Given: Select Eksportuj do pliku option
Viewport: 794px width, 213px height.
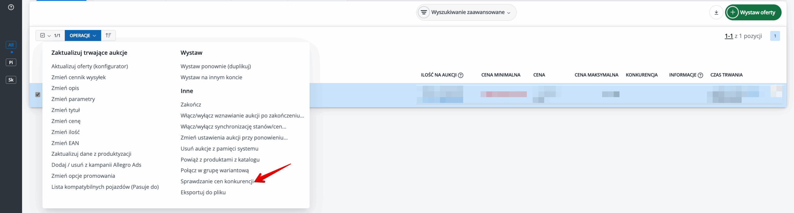Looking at the screenshot, I should pos(203,192).
